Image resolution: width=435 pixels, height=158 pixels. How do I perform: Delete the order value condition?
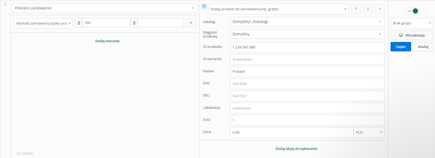191,23
